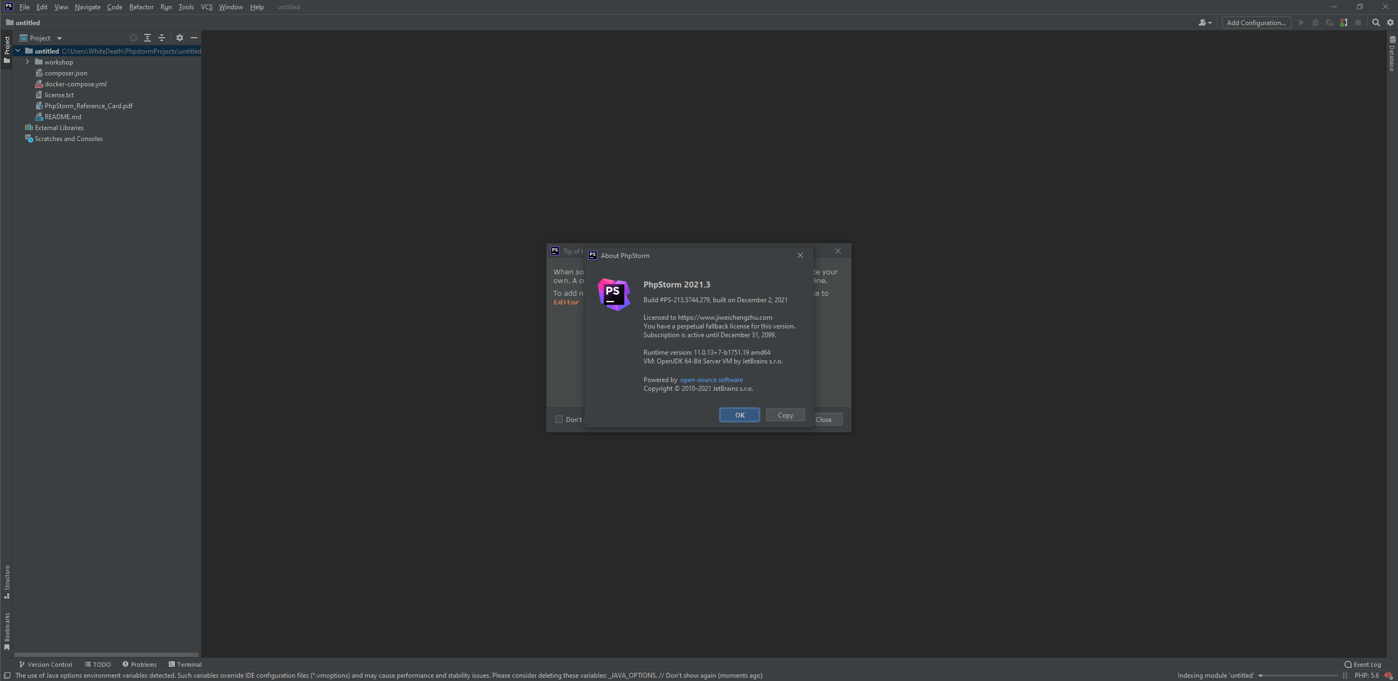Click notification error icon in status bar
1398x681 pixels.
[1388, 676]
